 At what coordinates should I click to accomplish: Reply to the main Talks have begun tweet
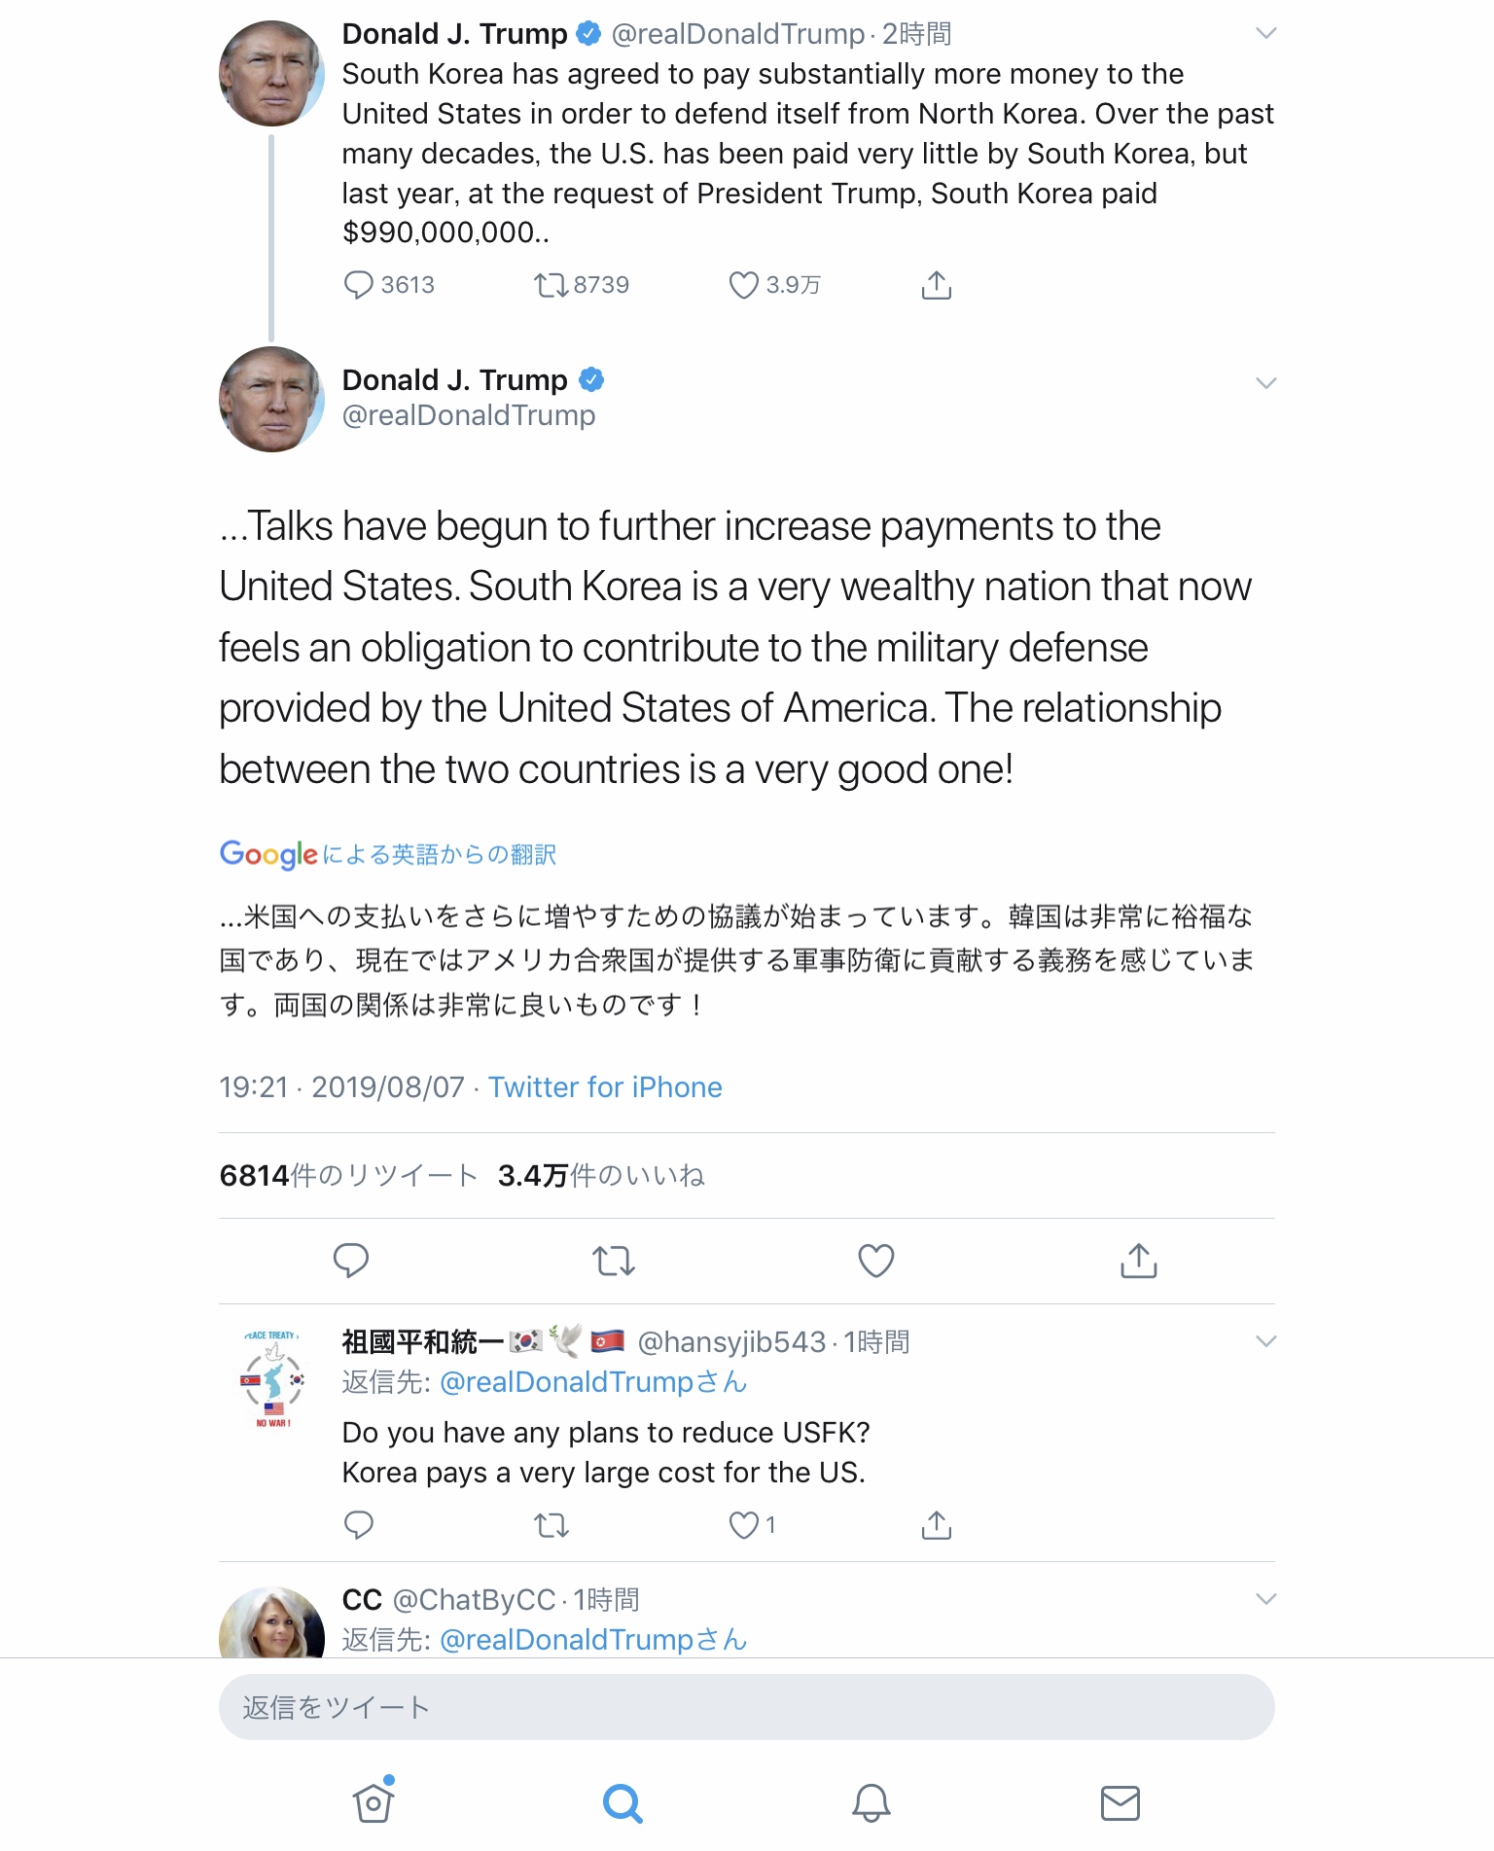[351, 1261]
